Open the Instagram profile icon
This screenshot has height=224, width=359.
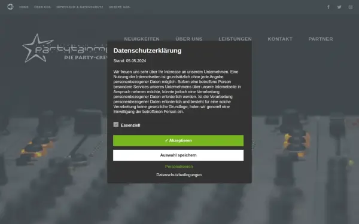tap(351, 7)
